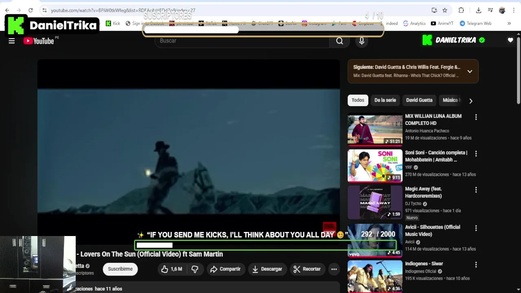Reload the page in the browser
The height and width of the screenshot is (293, 521).
(31, 10)
